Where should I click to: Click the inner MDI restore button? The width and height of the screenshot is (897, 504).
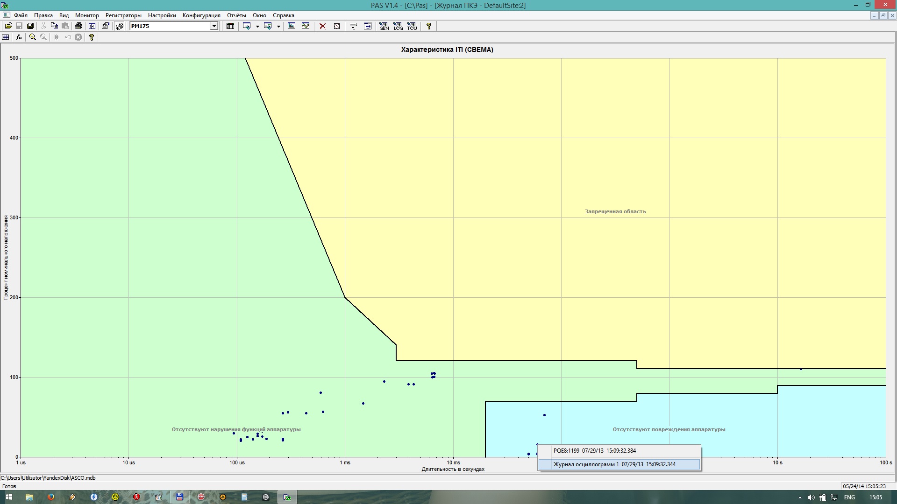click(x=883, y=15)
